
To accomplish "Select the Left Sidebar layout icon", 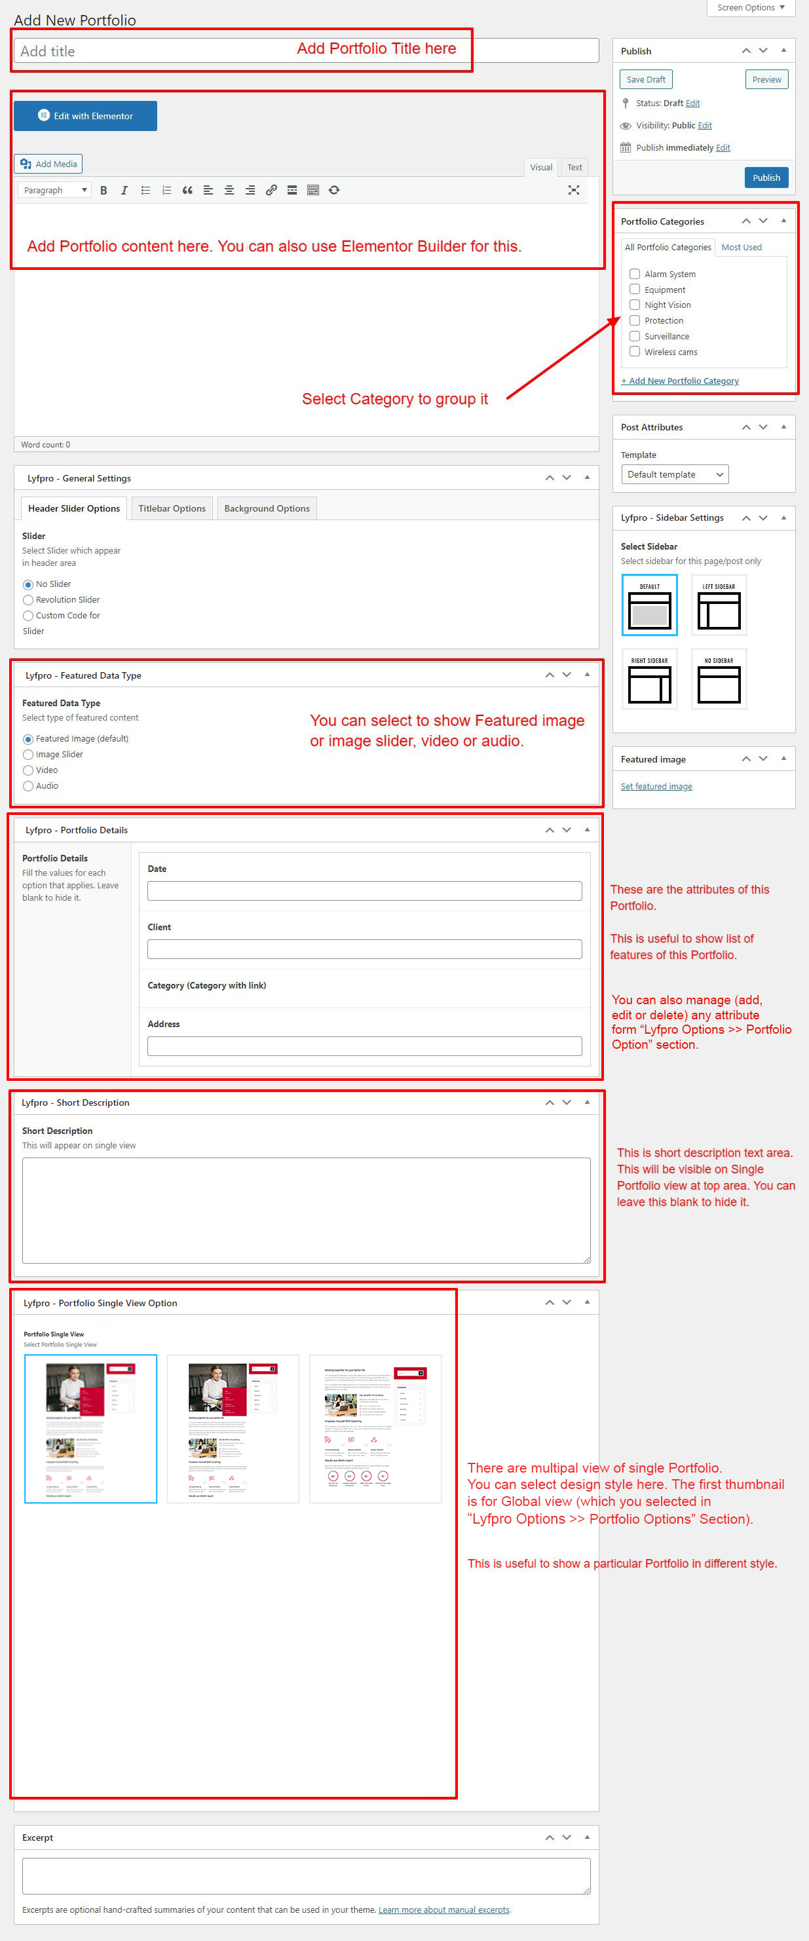I will coord(718,605).
